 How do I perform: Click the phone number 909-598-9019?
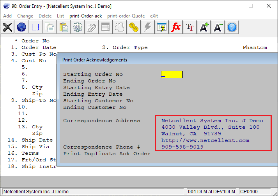(182, 147)
